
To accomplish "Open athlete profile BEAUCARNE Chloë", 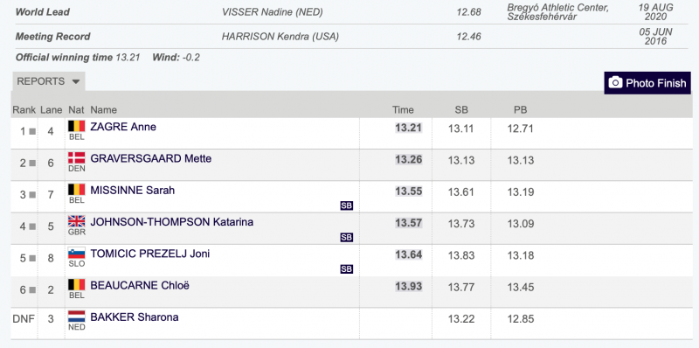I will pos(140,285).
